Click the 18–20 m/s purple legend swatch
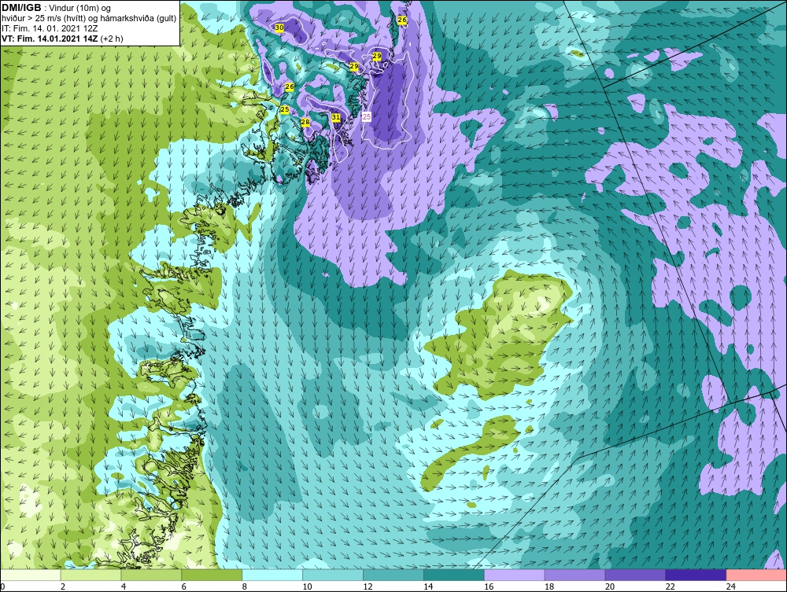 575,575
